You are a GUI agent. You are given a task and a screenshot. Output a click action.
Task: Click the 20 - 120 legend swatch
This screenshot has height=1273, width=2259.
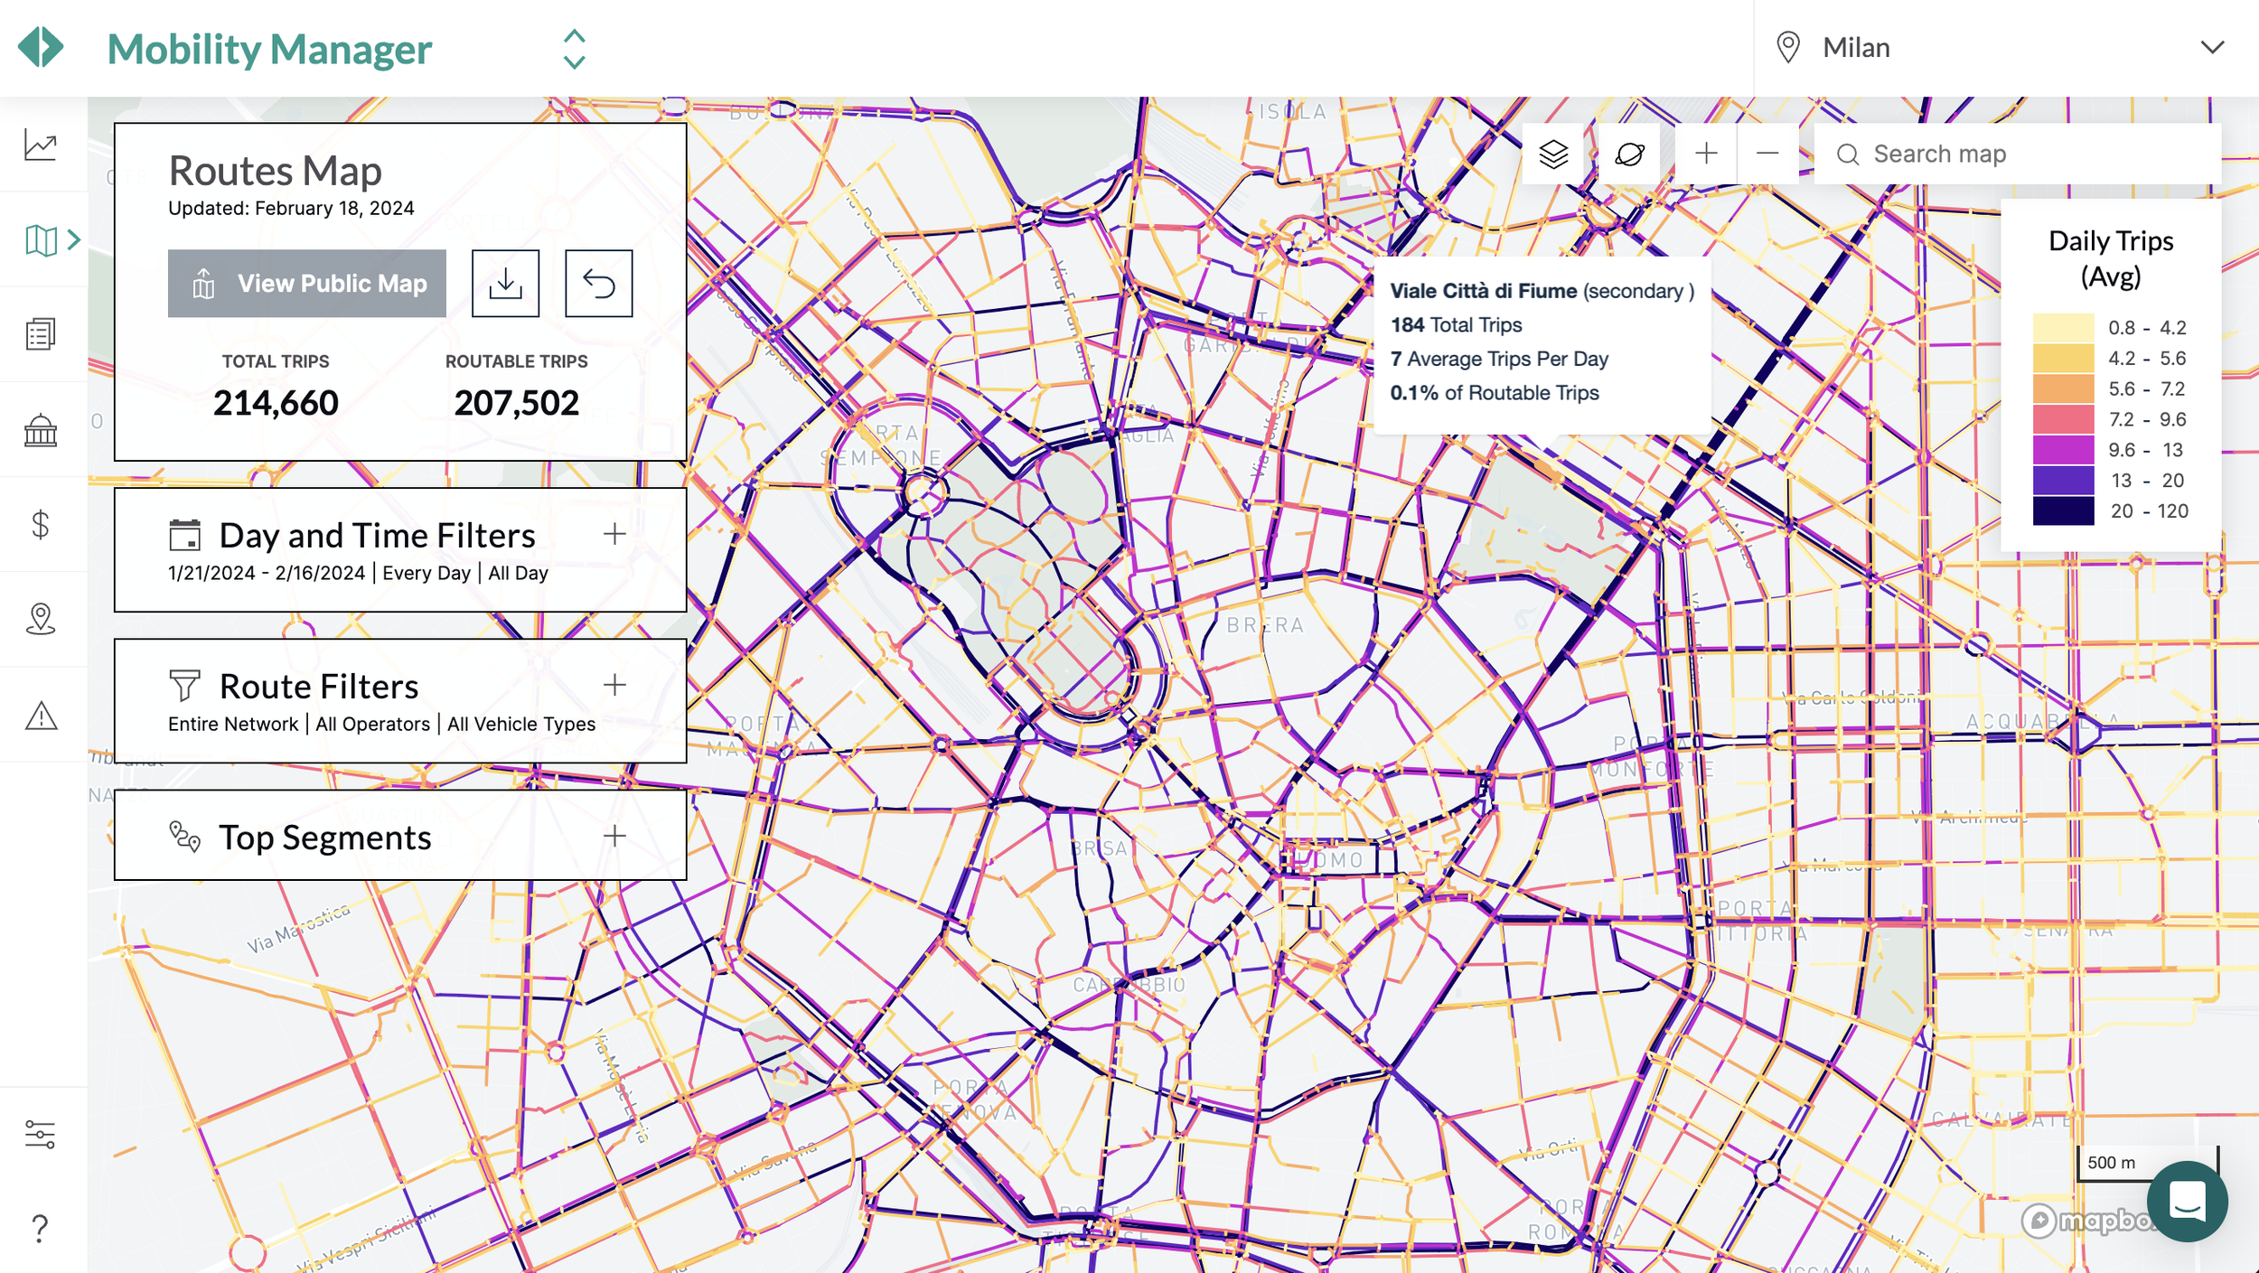(2063, 511)
